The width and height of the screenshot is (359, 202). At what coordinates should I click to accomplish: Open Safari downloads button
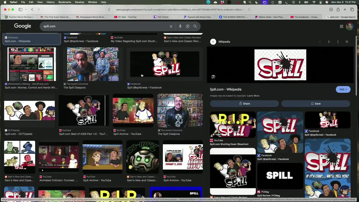click(331, 10)
